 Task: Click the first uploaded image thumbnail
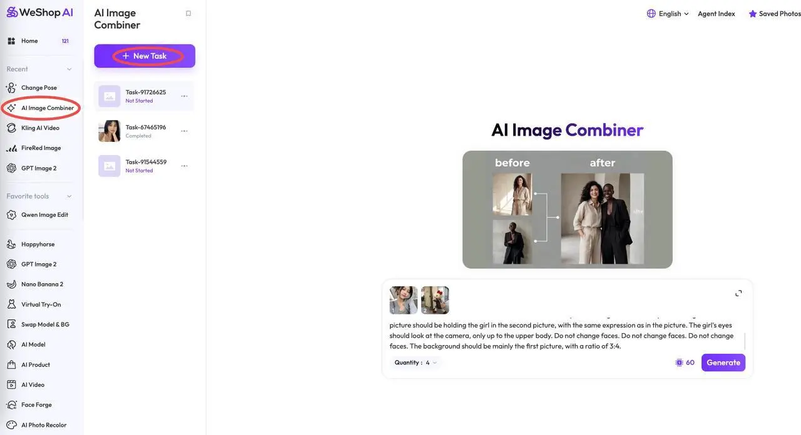tap(404, 300)
